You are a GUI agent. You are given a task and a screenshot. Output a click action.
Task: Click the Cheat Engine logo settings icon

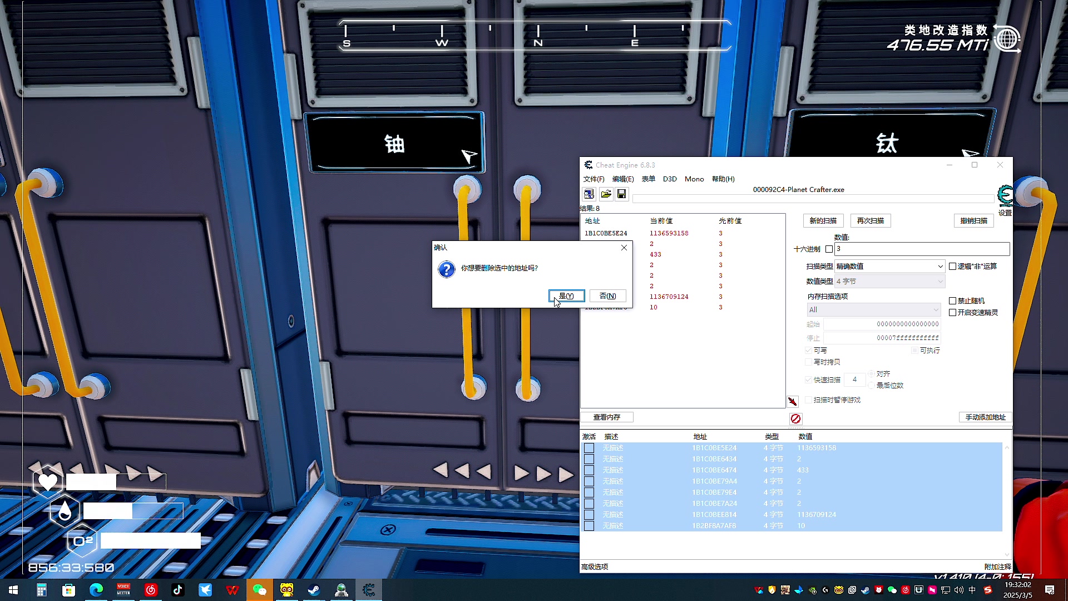[1005, 196]
